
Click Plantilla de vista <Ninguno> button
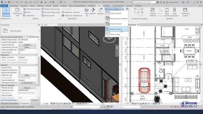27,88
